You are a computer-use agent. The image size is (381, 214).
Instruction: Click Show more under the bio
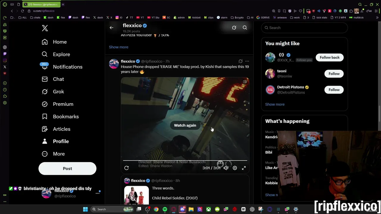118,47
